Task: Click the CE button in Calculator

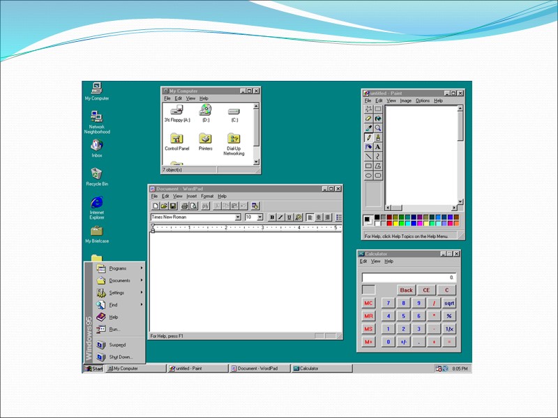Action: 426,290
